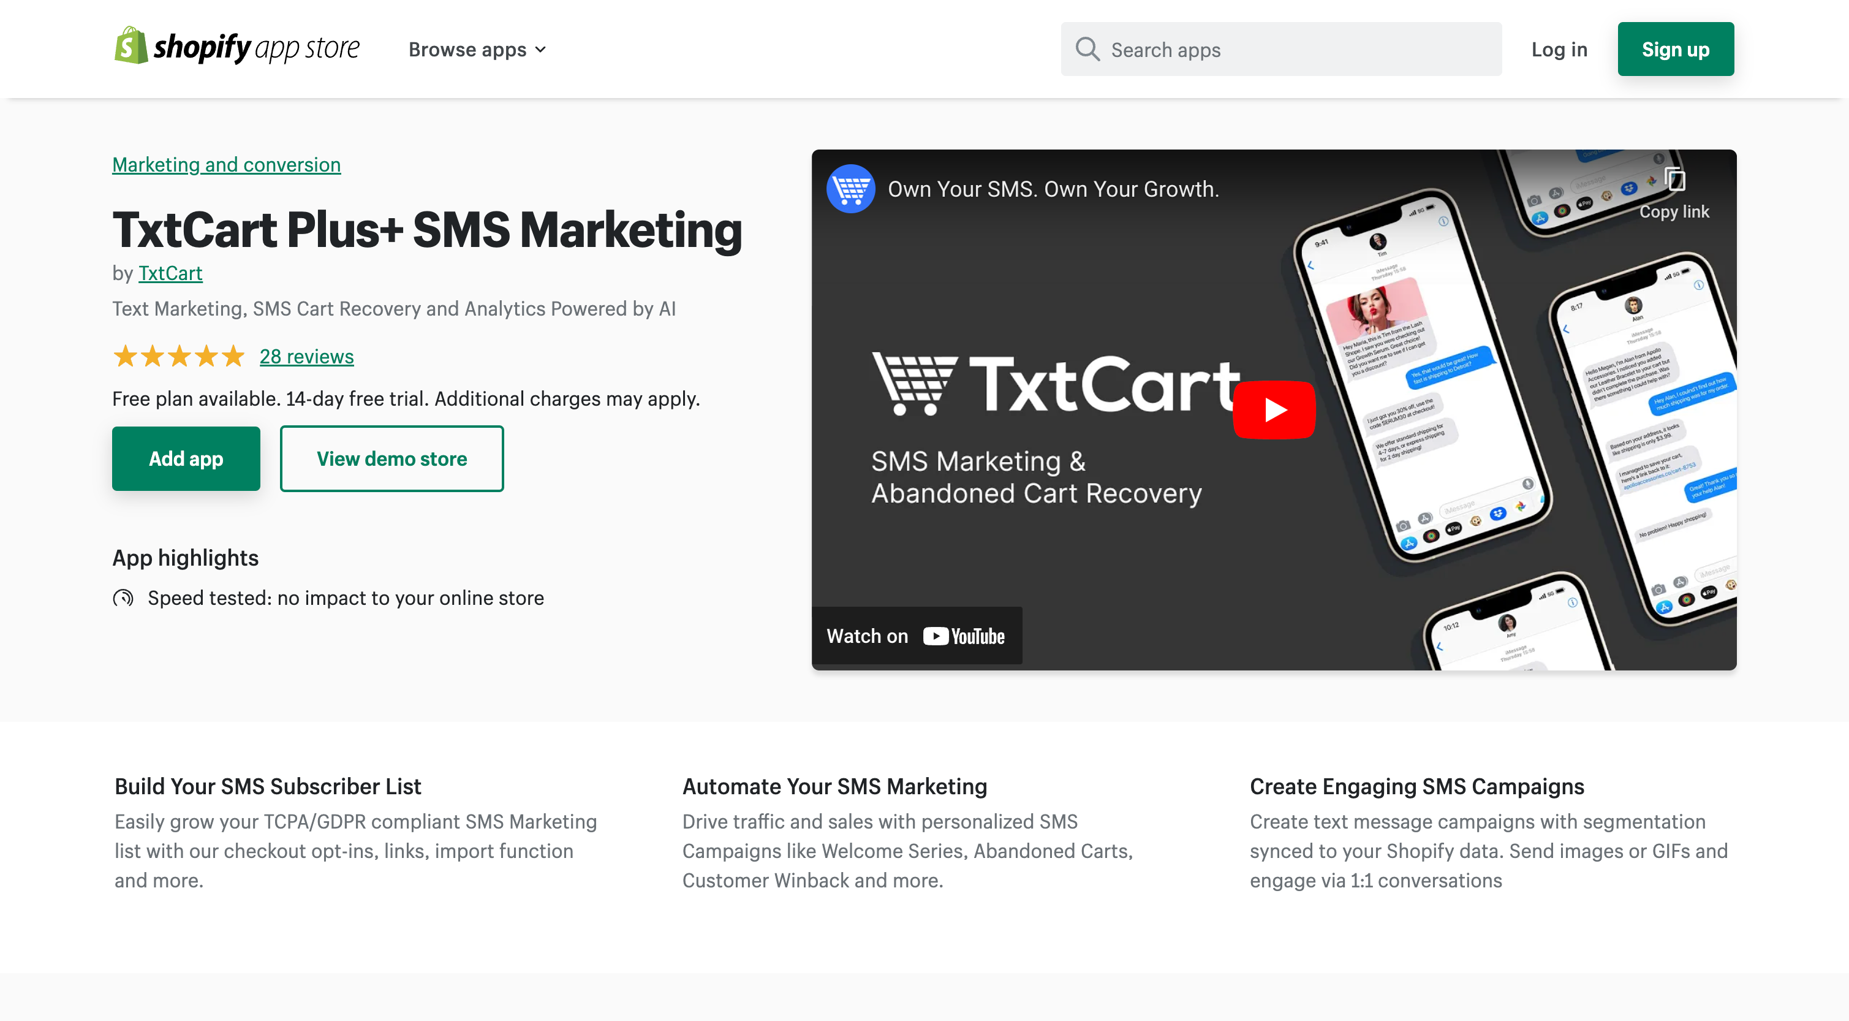Click the Add app button
Image resolution: width=1849 pixels, height=1021 pixels.
pos(186,458)
